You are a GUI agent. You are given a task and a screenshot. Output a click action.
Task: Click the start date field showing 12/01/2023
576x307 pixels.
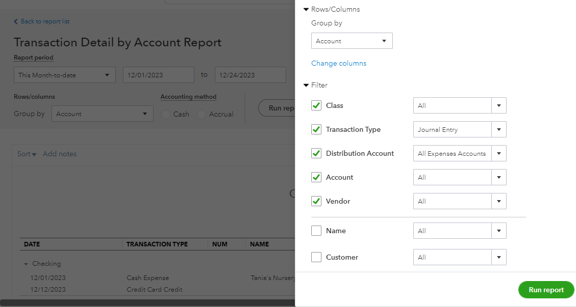click(x=158, y=74)
